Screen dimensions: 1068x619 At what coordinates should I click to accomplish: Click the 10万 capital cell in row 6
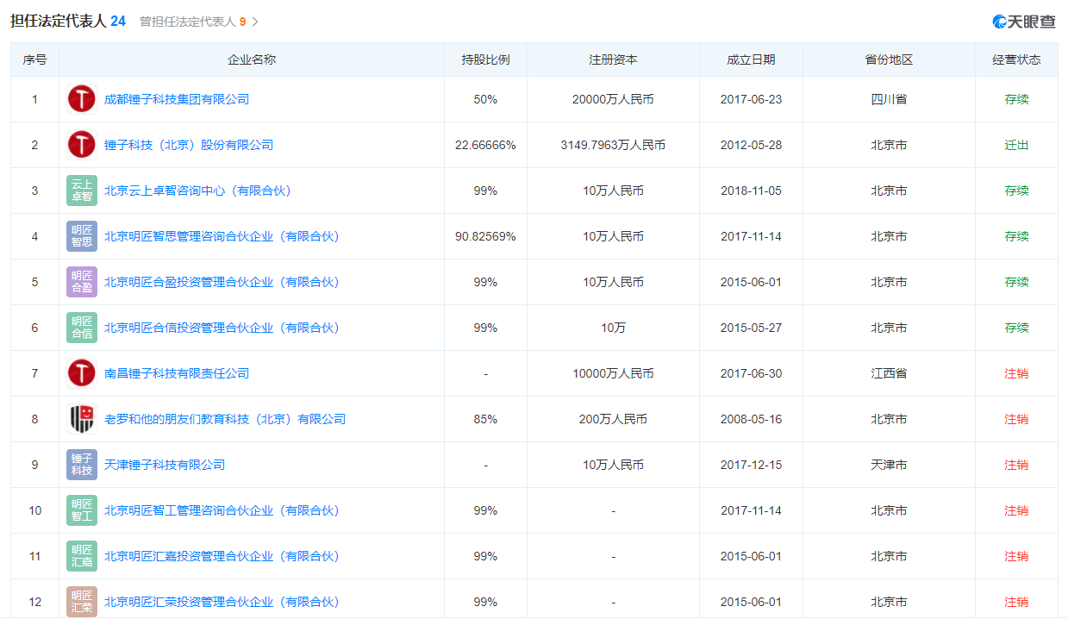click(x=613, y=328)
